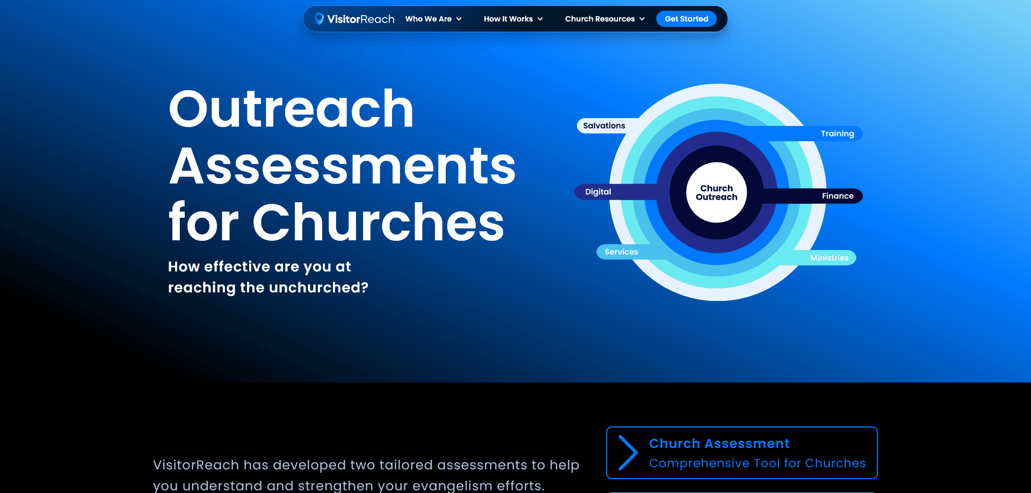The width and height of the screenshot is (1031, 493).
Task: Click the VisitorReach has developed paragraph text
Action: [x=366, y=475]
